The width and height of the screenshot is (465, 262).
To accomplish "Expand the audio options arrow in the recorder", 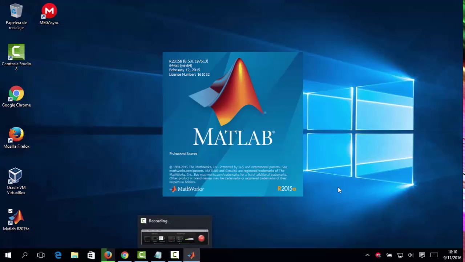I will pyautogui.click(x=182, y=238).
